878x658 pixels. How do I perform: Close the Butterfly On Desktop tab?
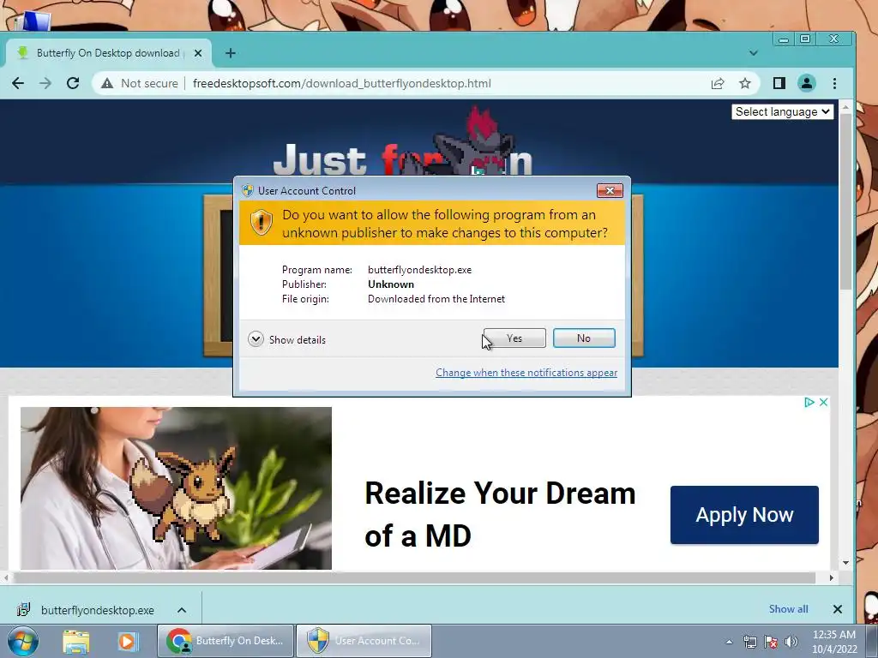point(198,53)
